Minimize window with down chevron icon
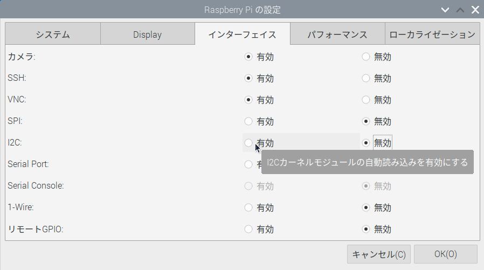 point(445,10)
